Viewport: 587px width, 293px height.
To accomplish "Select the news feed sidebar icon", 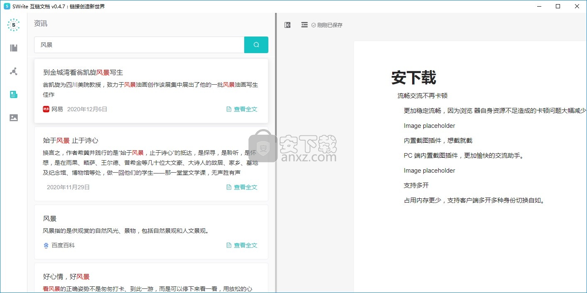I will click(14, 95).
